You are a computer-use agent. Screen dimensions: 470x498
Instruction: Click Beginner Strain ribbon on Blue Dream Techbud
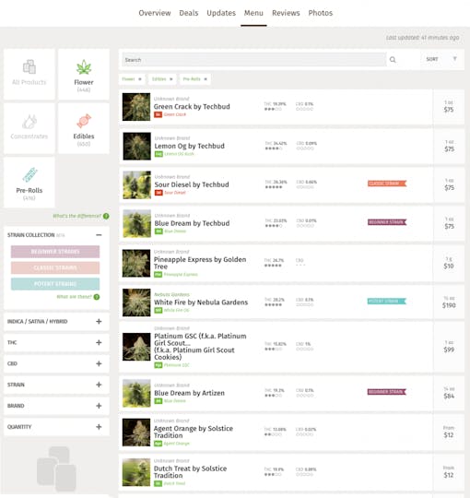(387, 222)
